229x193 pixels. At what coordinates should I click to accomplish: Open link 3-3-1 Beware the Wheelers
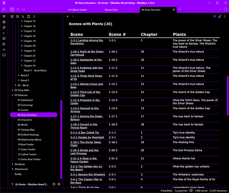click(88, 174)
